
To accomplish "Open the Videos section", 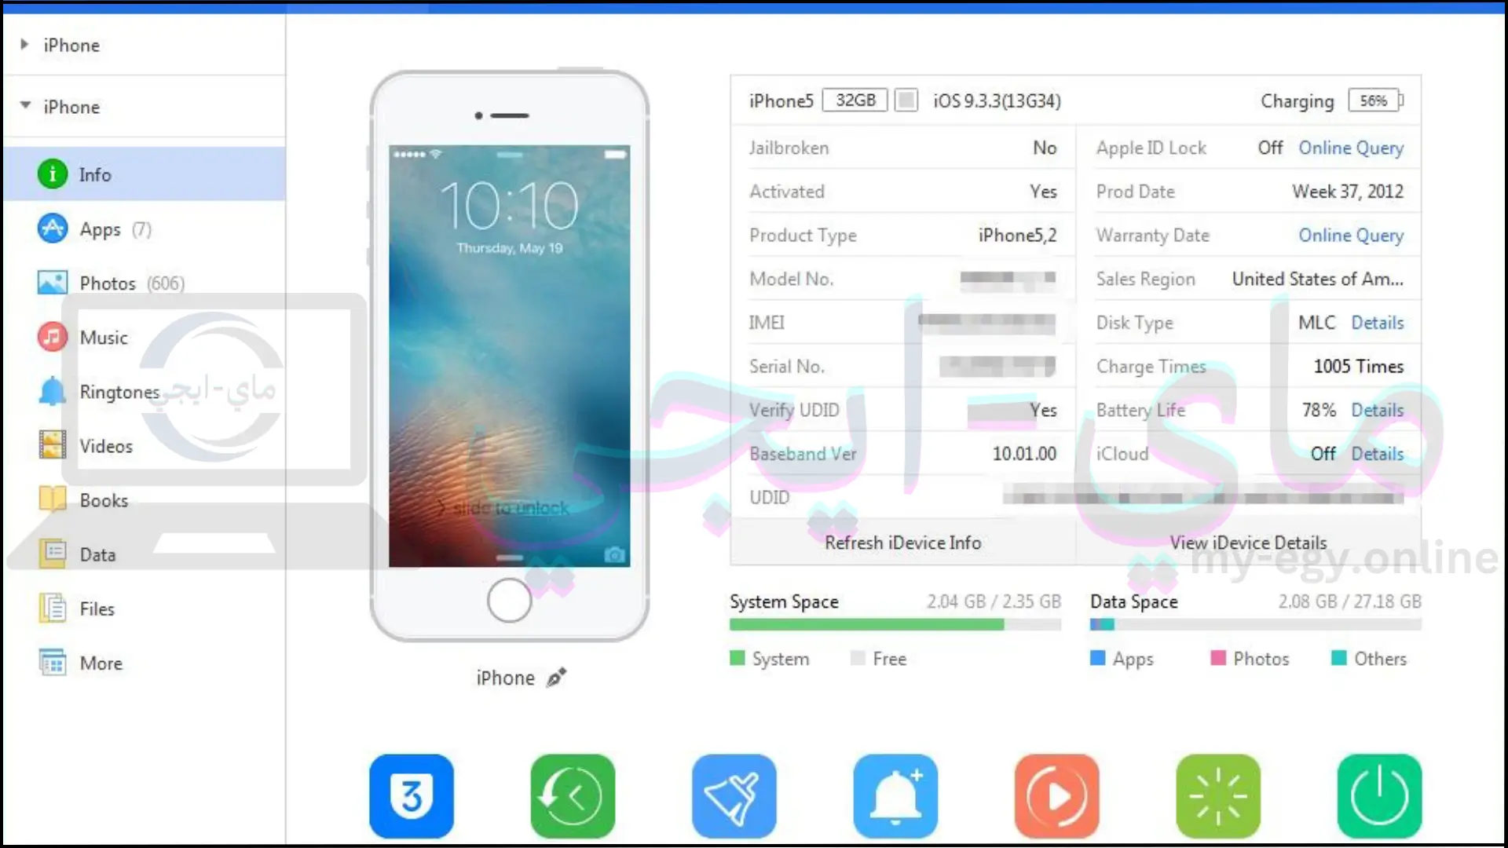I will (x=106, y=446).
